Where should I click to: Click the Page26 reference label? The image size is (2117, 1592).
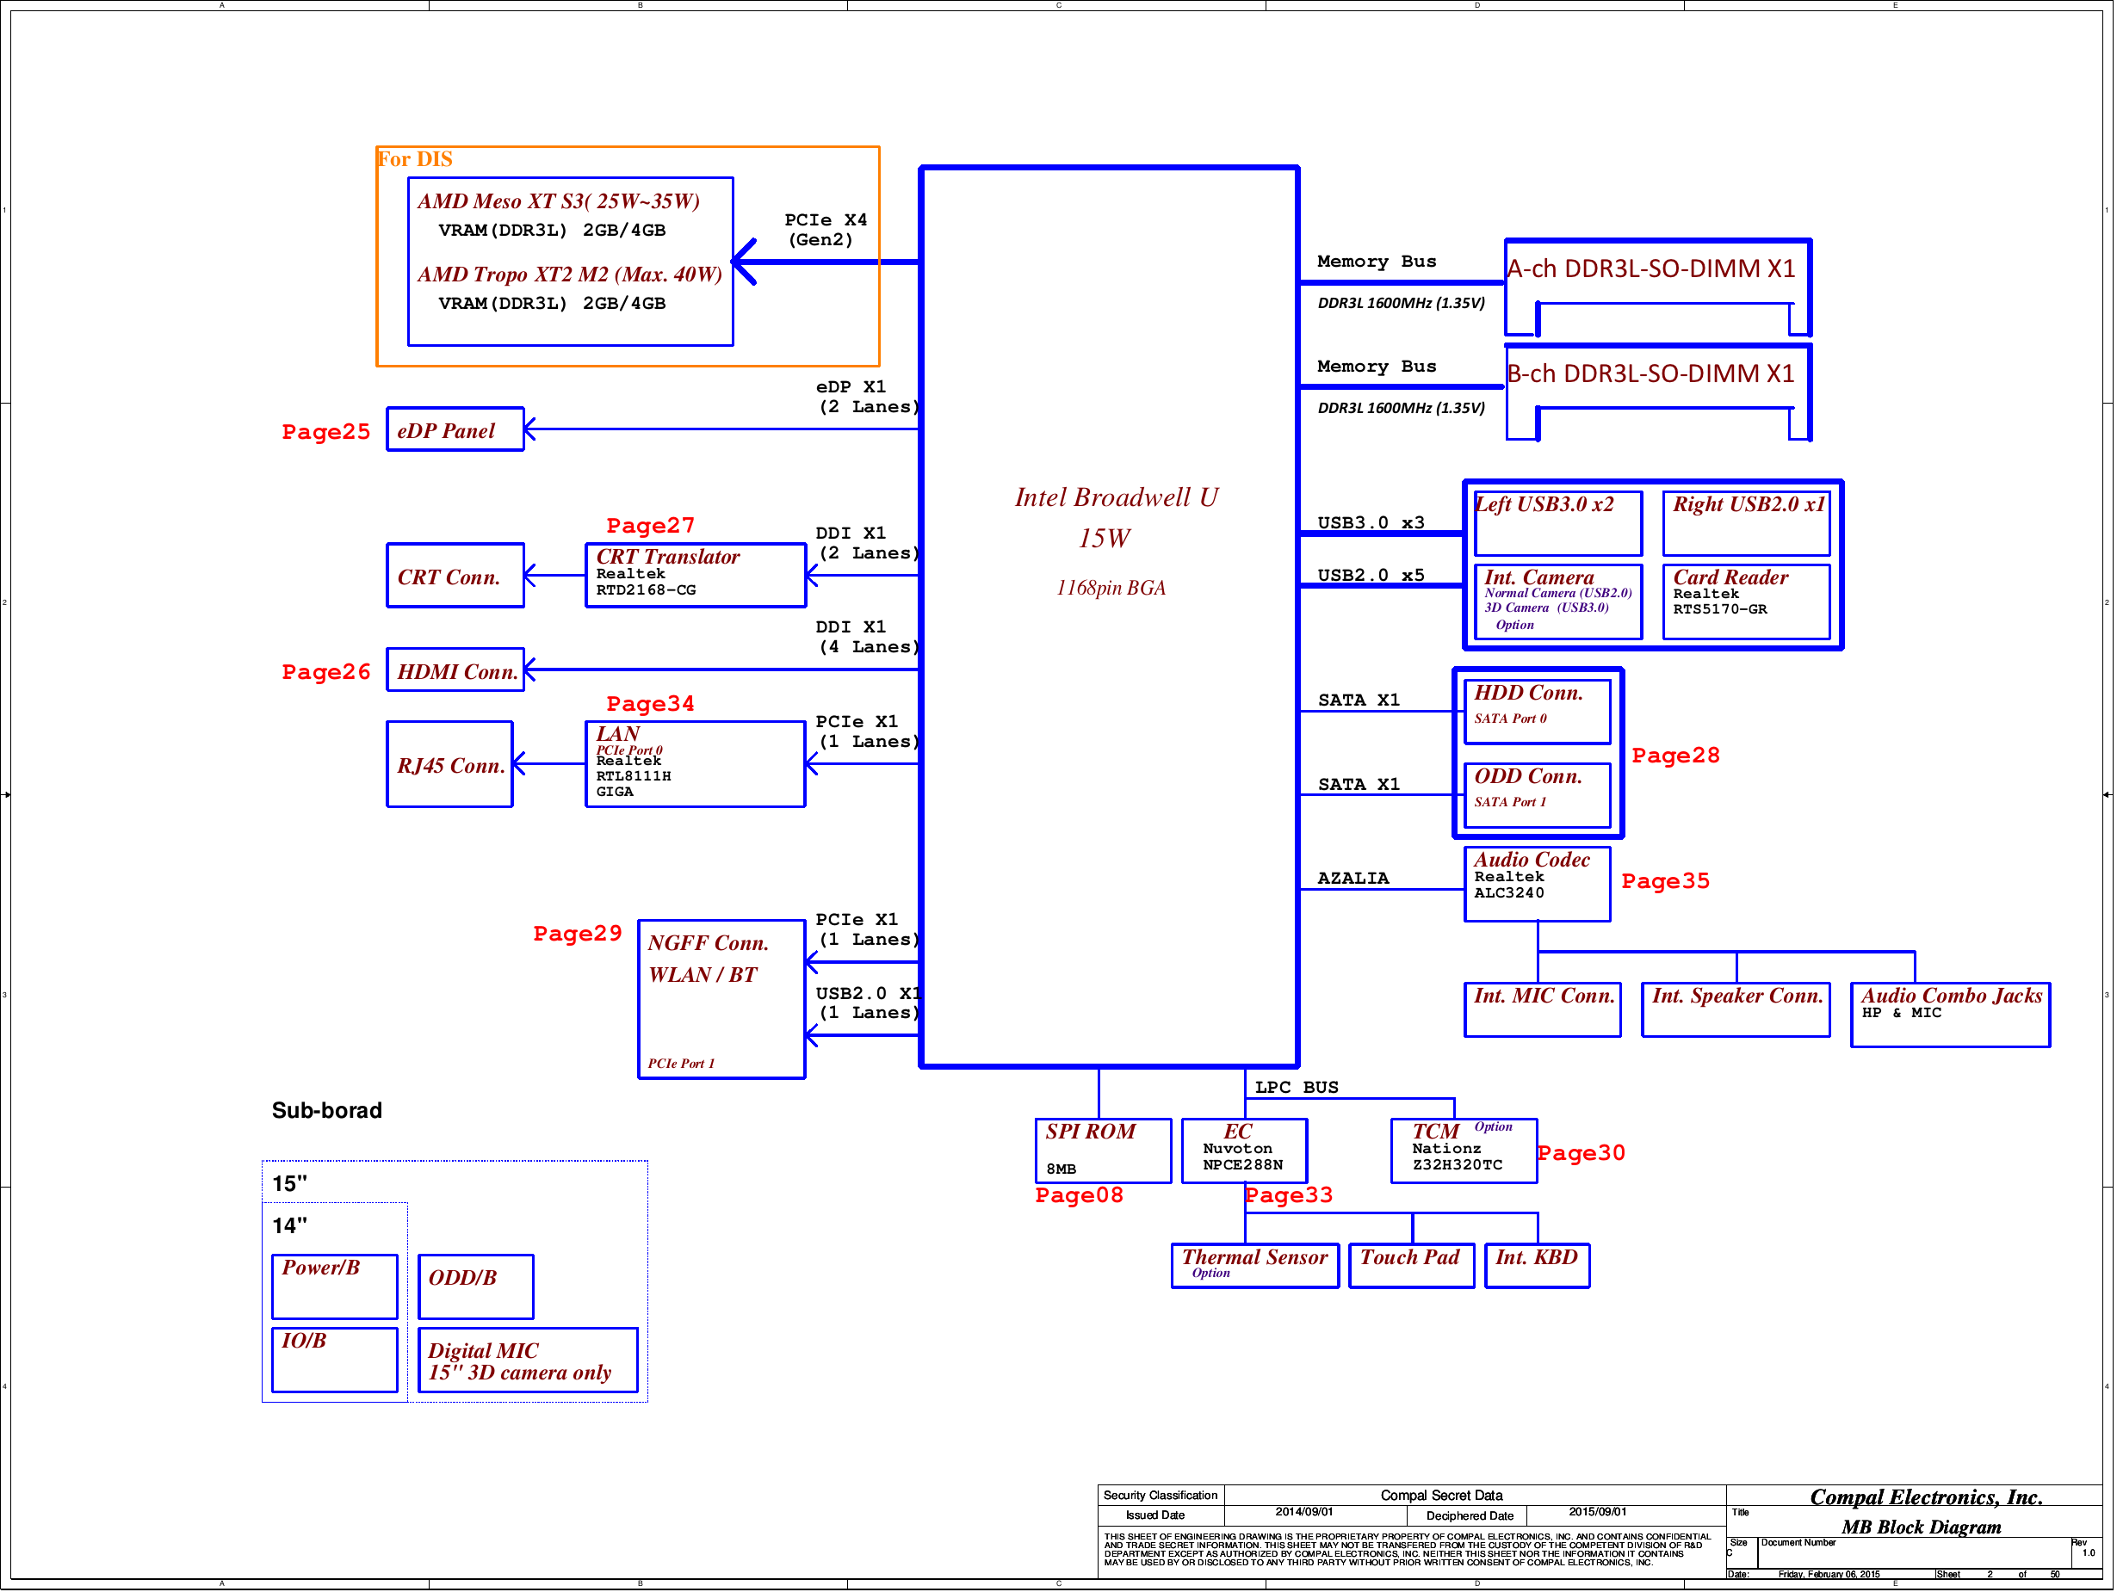pyautogui.click(x=326, y=673)
